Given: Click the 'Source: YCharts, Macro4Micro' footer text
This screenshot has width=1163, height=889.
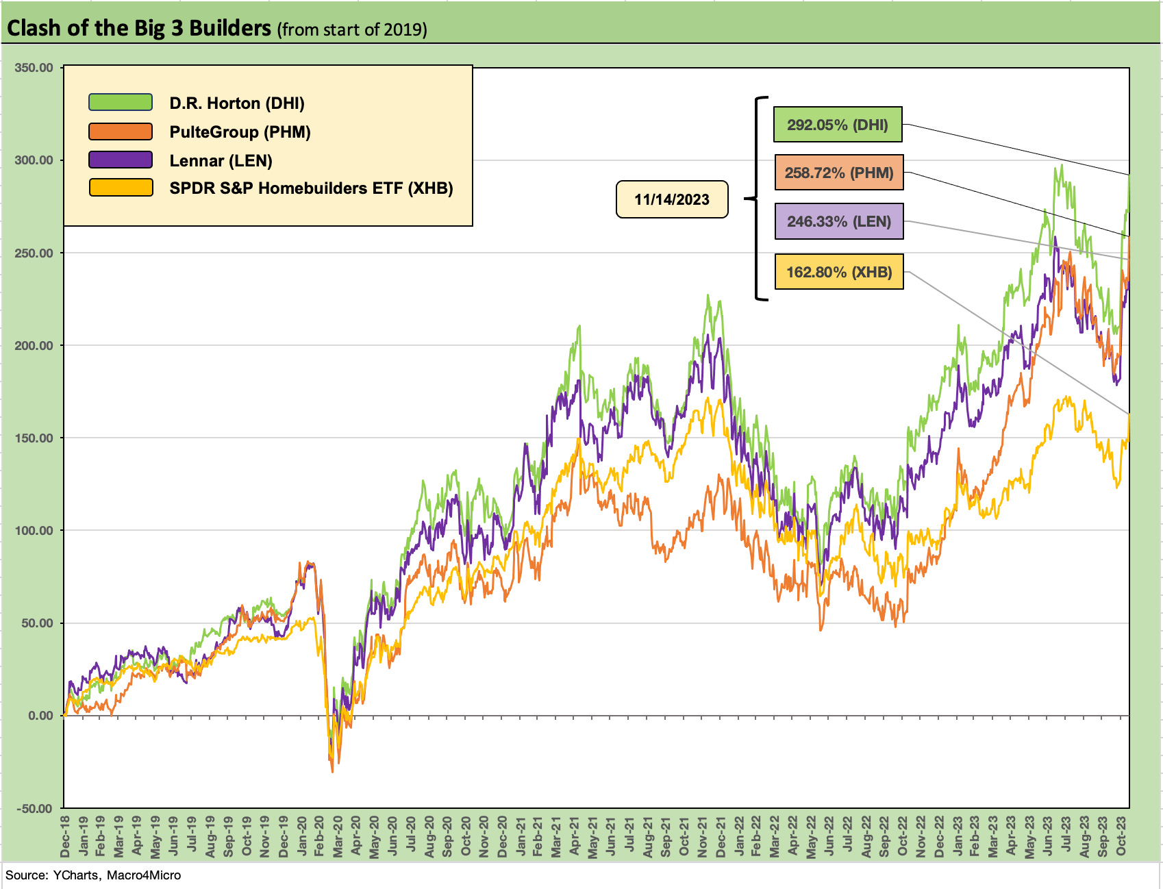Looking at the screenshot, I should pyautogui.click(x=93, y=875).
